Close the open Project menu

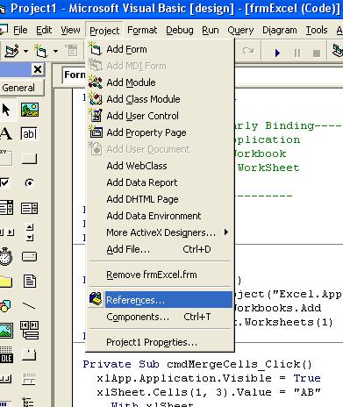(104, 31)
